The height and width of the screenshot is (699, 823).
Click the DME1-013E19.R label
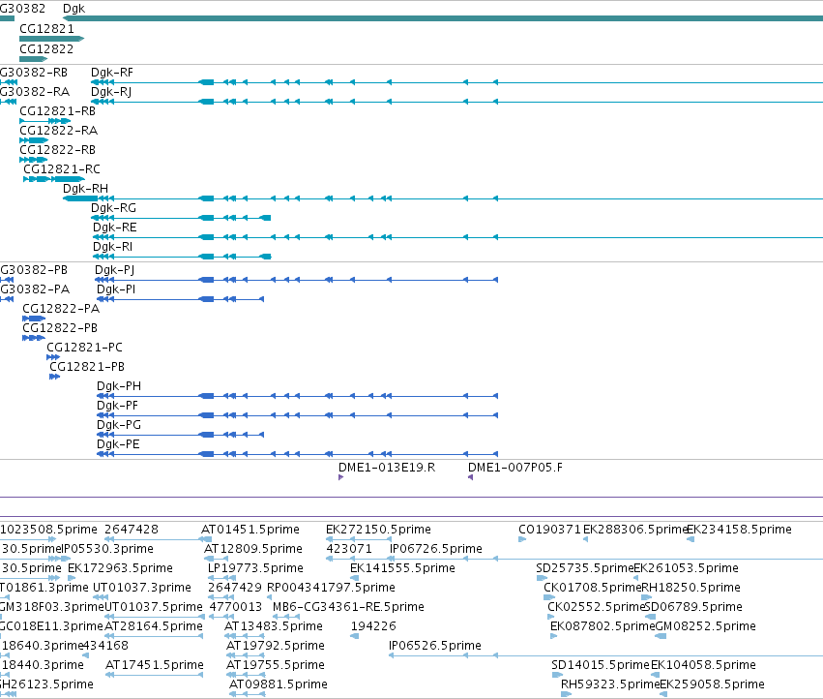coord(387,468)
